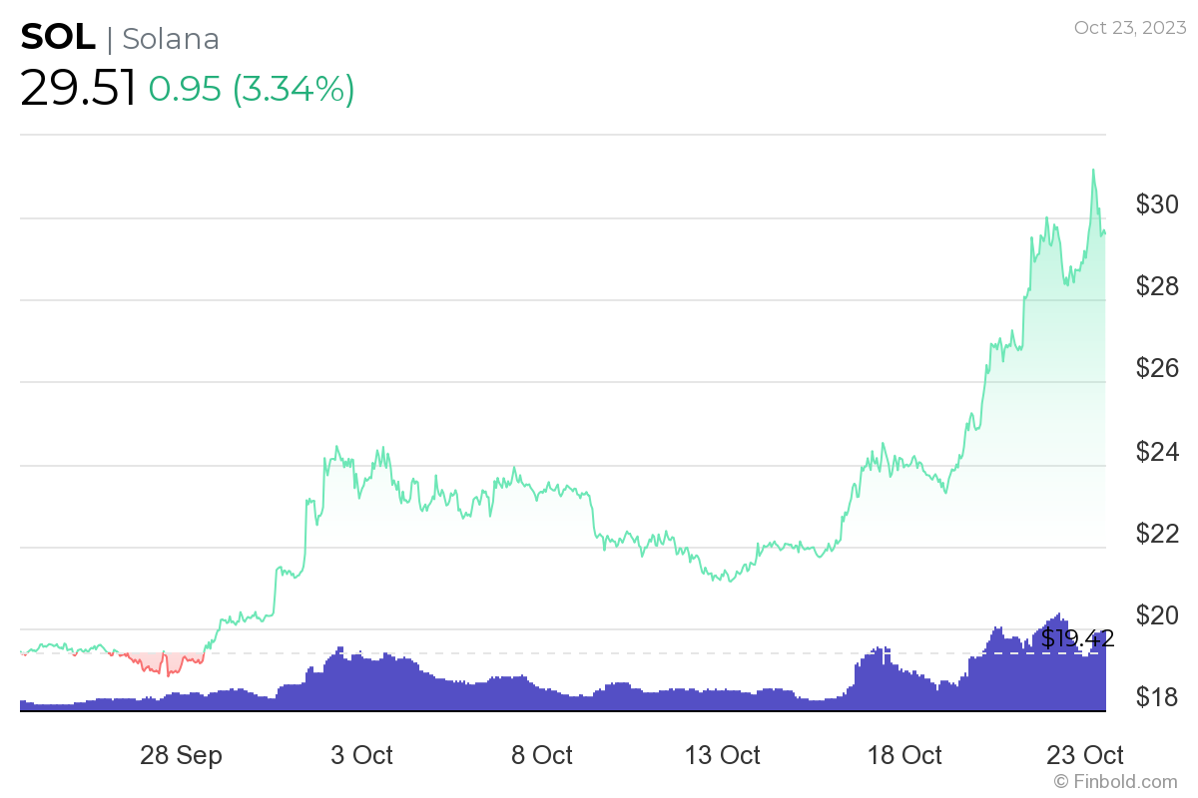Pick the $24 price axis label
The width and height of the screenshot is (1198, 798).
(1157, 452)
